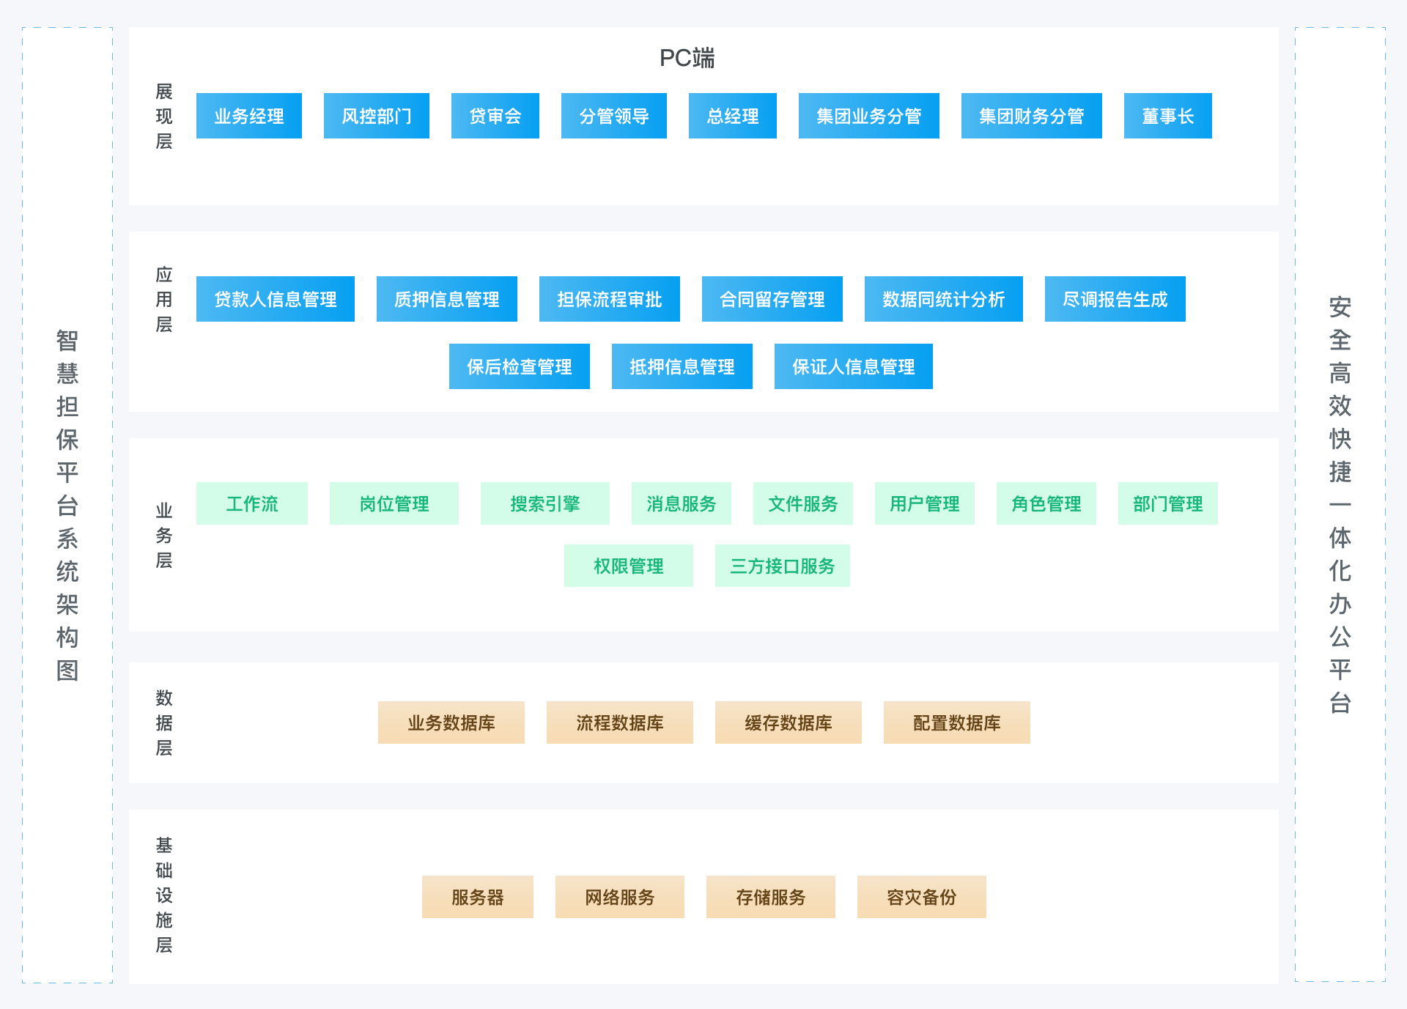
Task: Select 三方接口服务 block
Action: coord(782,566)
